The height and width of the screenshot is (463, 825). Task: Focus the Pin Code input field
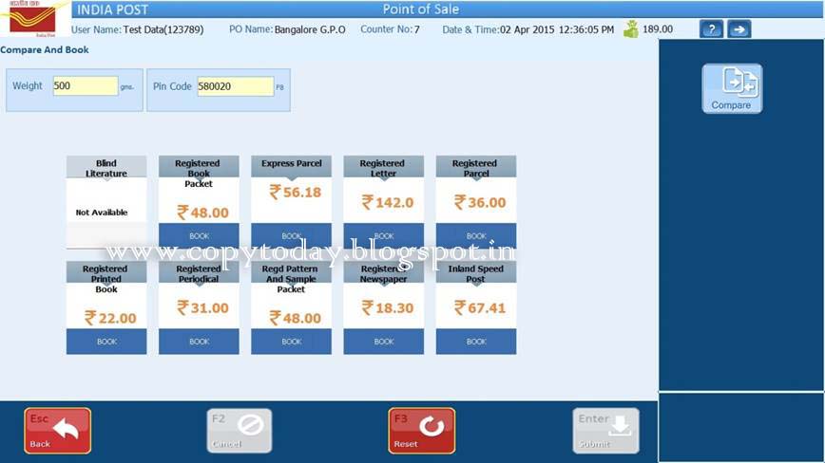[235, 86]
